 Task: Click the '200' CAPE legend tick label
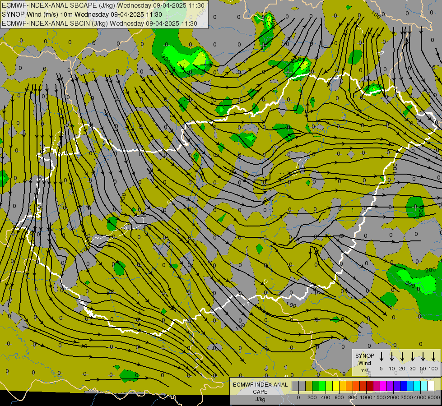coord(312,397)
